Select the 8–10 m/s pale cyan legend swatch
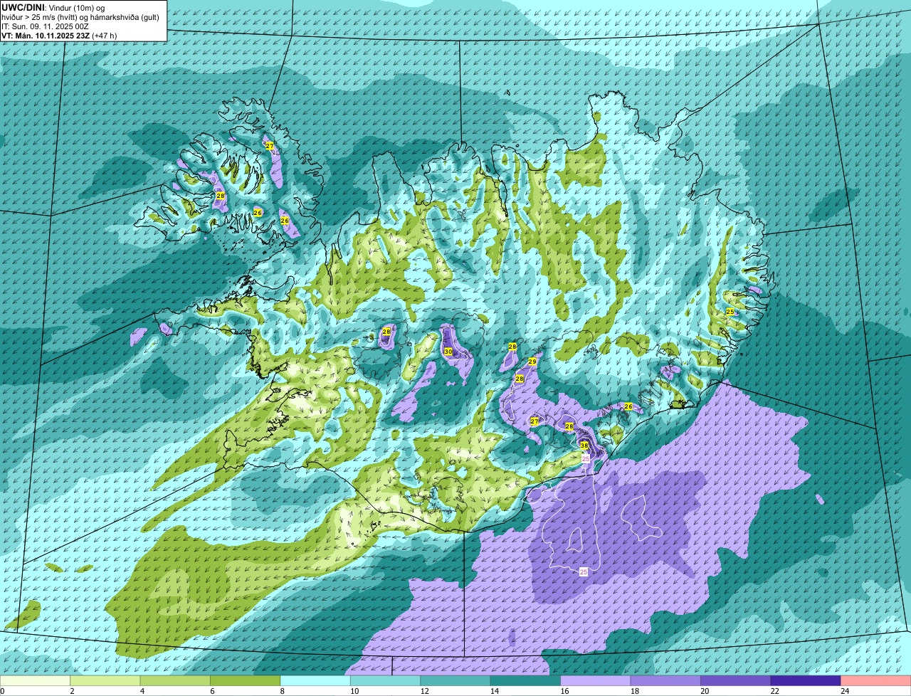The width and height of the screenshot is (911, 696). pyautogui.click(x=315, y=680)
